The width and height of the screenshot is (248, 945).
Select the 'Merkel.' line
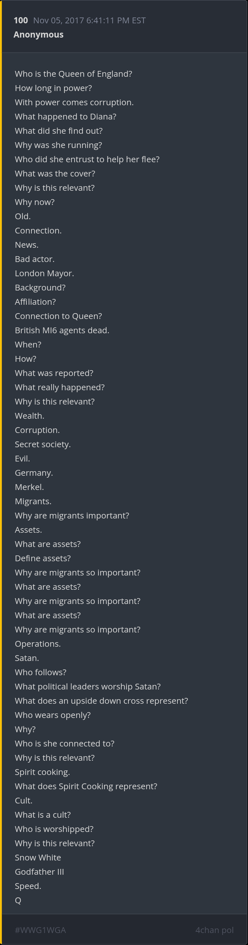pos(29,487)
